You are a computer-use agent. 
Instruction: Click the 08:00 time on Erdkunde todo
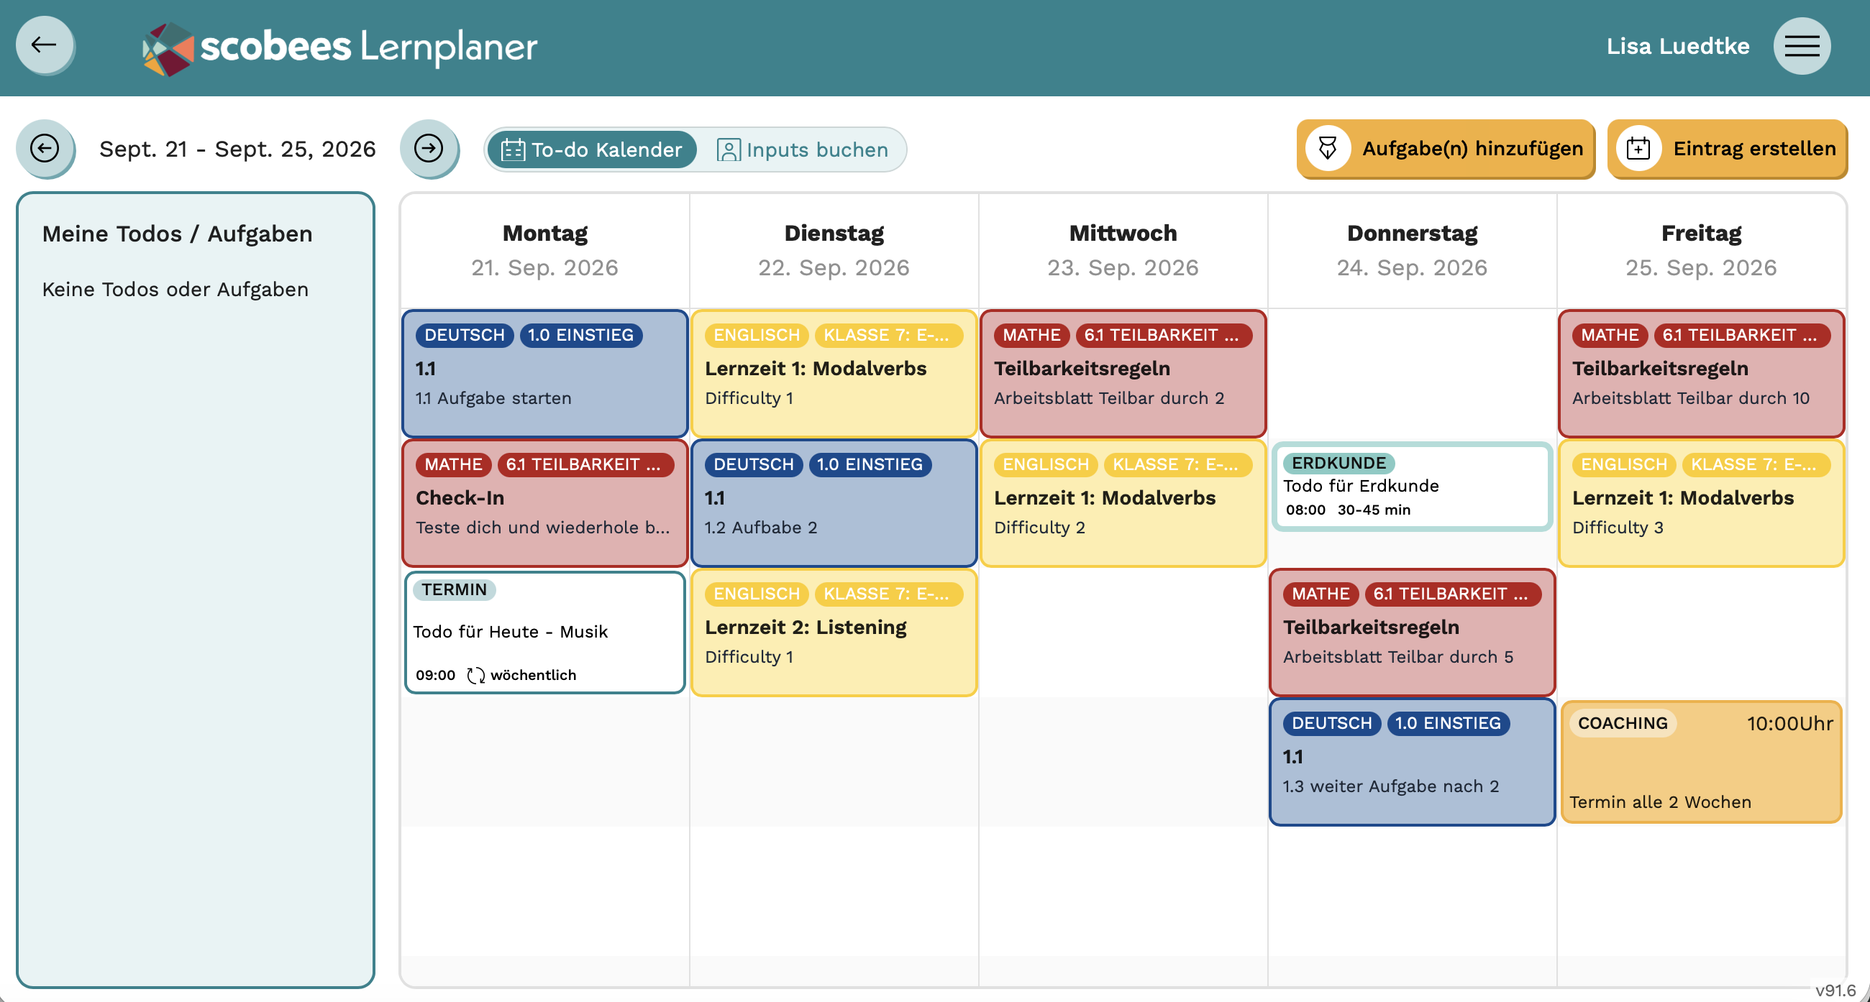1305,510
